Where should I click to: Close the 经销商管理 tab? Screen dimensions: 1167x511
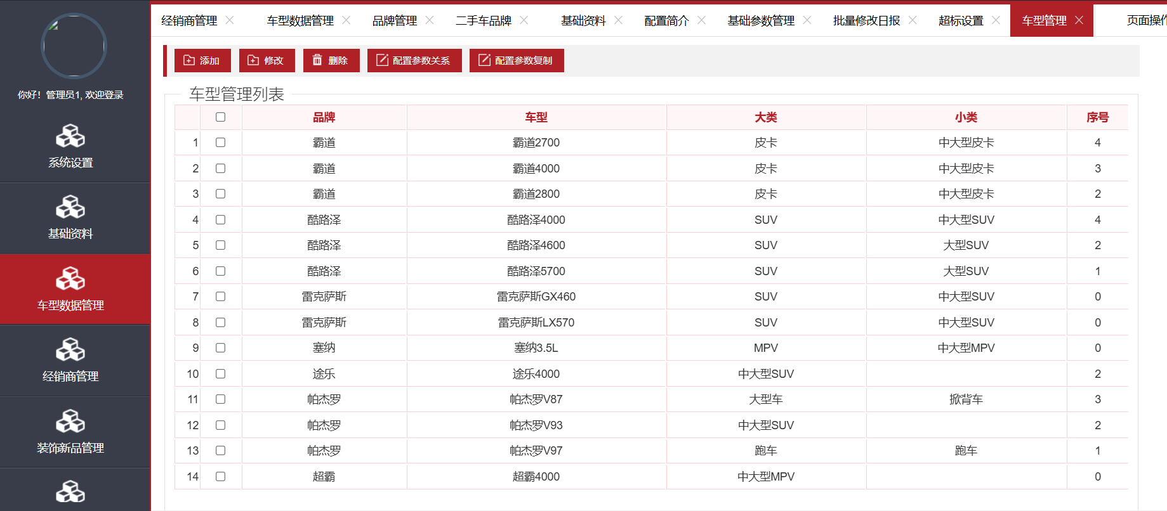[x=230, y=20]
